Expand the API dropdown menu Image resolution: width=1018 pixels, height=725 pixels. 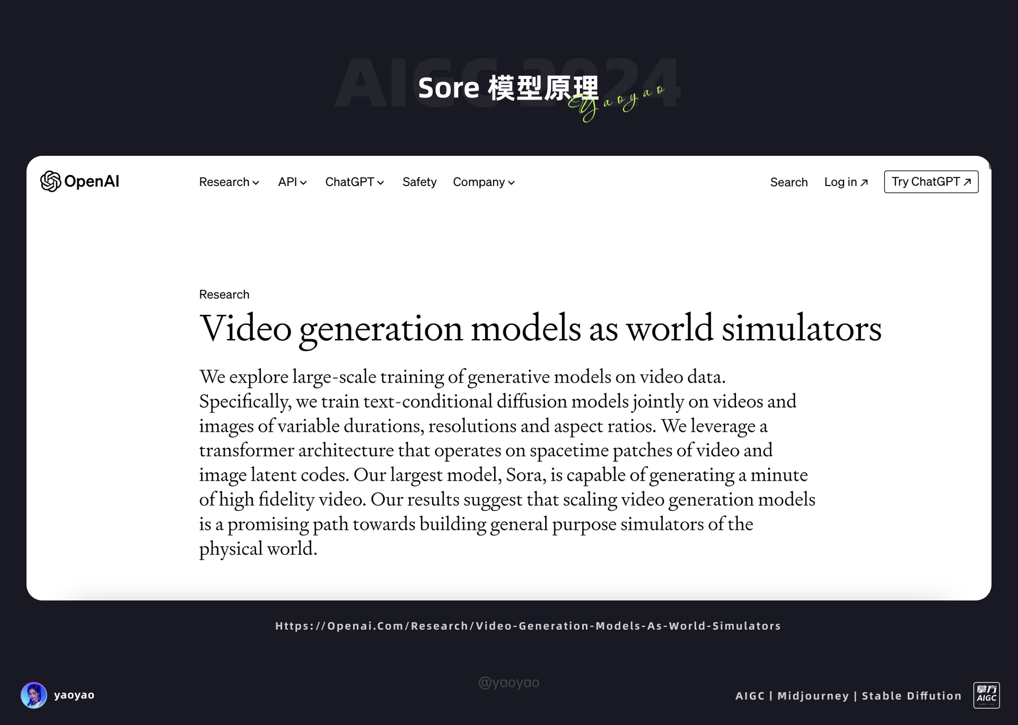292,182
